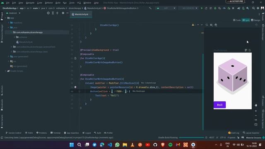This screenshot has height=149, width=265.
Task: Toggle the Resource Manager sidebar button
Action: tap(2, 33)
